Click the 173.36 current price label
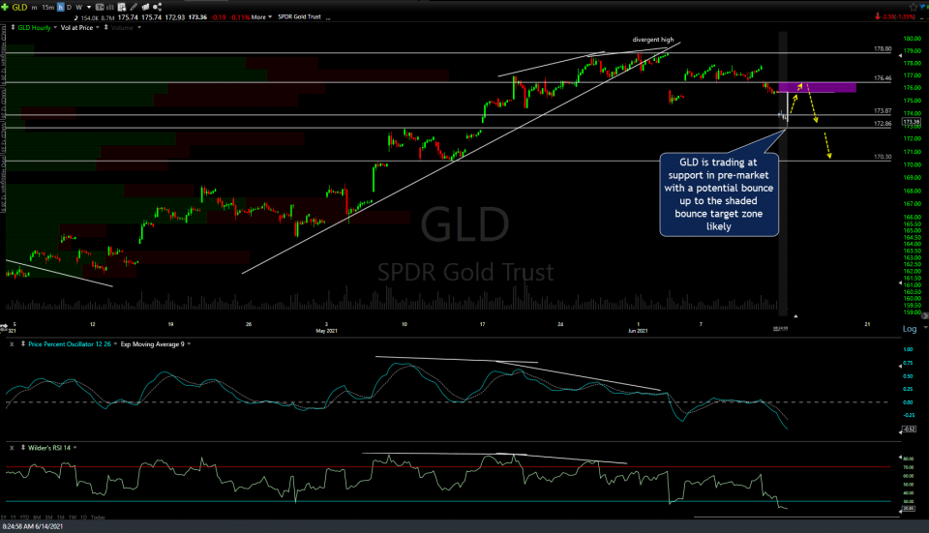 coord(912,122)
